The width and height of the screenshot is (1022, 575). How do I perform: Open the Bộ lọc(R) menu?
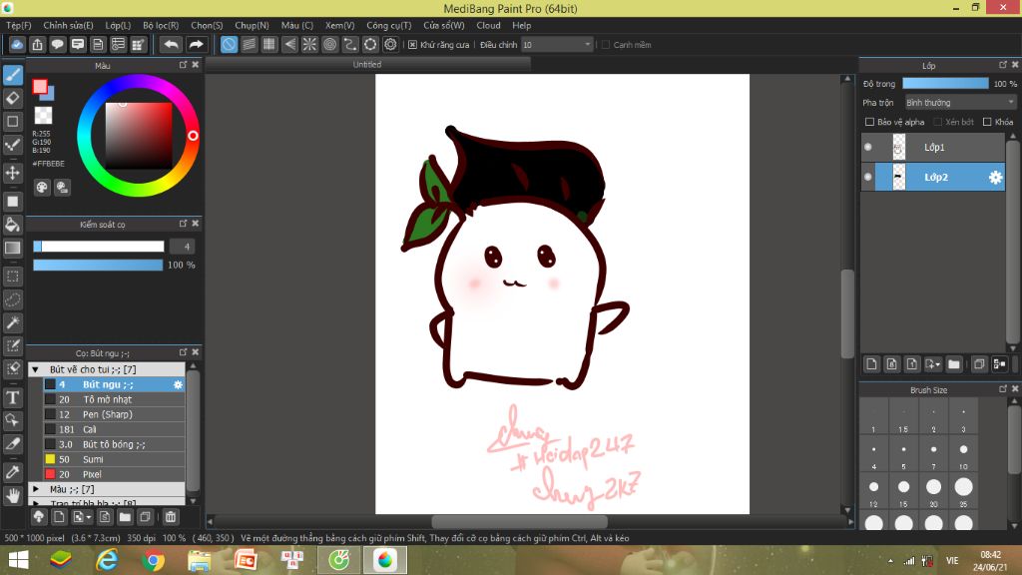(161, 25)
